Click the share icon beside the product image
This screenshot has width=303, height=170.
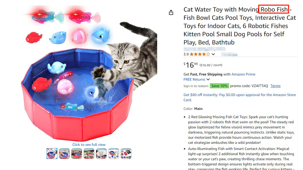(x=171, y=13)
